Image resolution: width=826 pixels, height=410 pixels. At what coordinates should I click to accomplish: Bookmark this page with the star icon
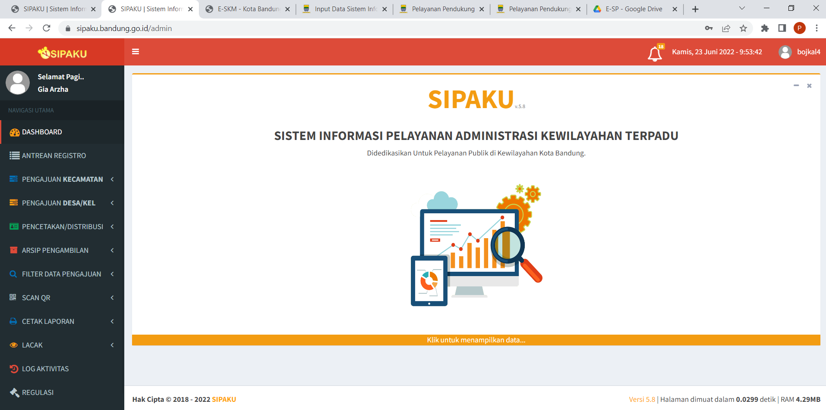(x=743, y=28)
